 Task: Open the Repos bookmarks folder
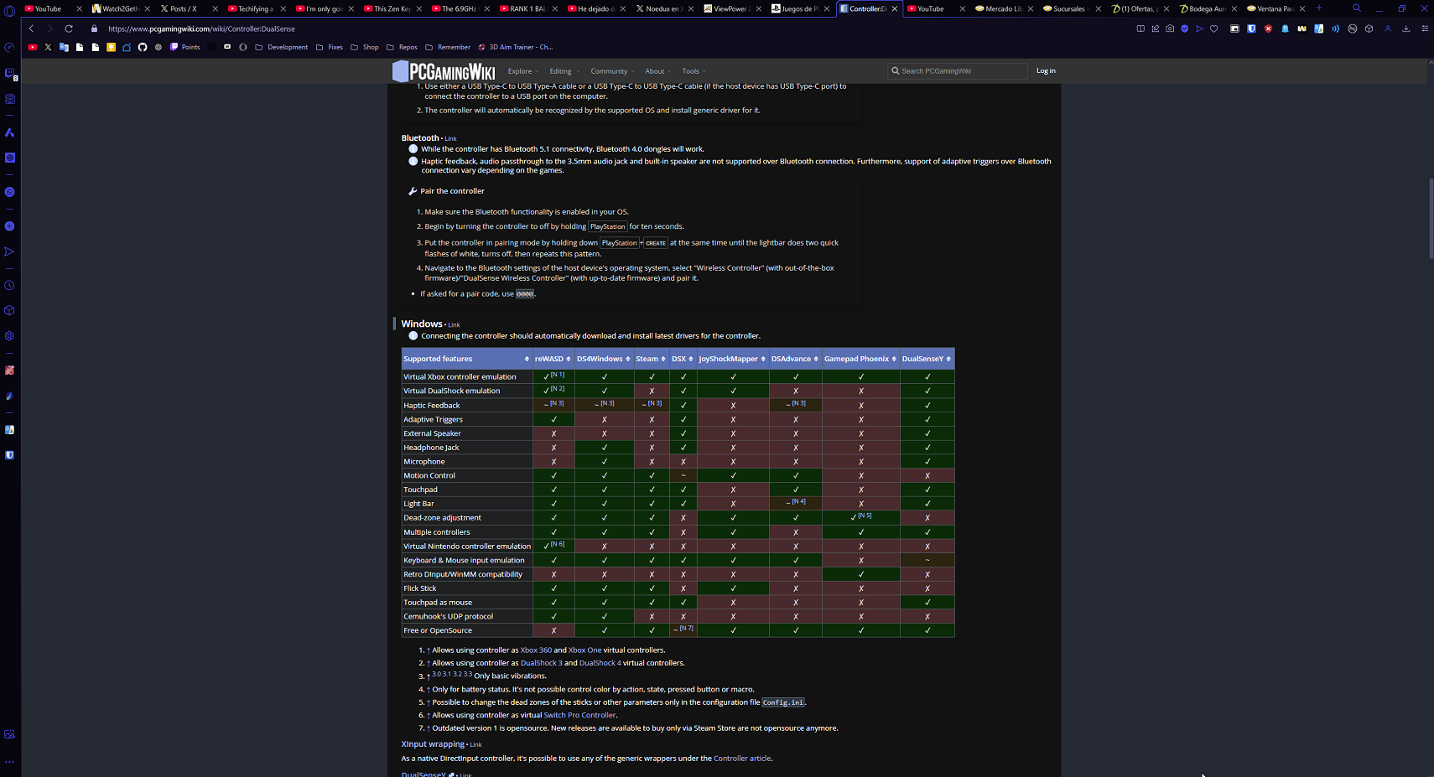pyautogui.click(x=402, y=47)
